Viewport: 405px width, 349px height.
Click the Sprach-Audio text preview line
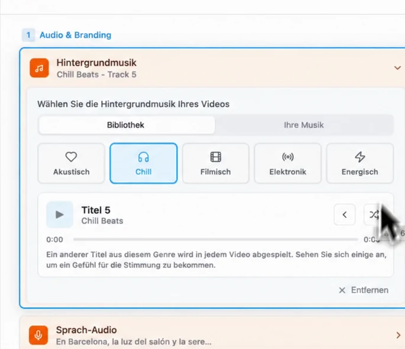click(134, 342)
